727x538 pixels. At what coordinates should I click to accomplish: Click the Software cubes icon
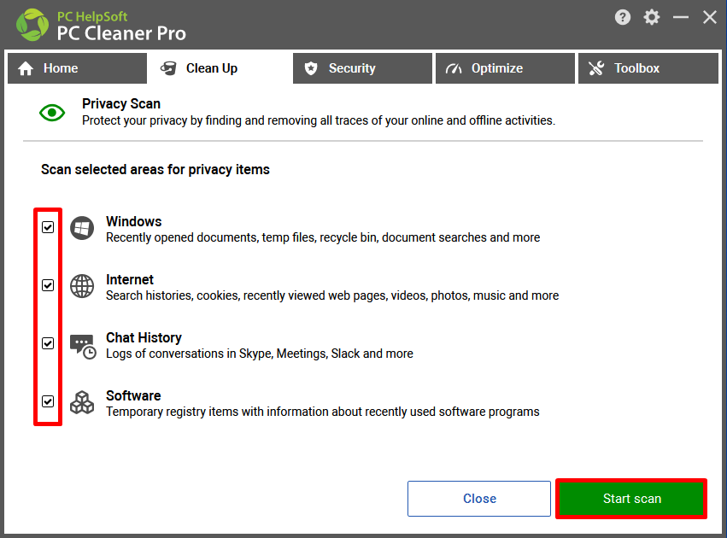point(82,402)
